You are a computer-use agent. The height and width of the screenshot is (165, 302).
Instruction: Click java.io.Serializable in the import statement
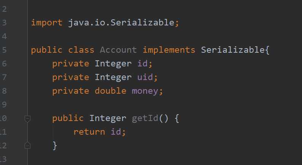point(121,23)
